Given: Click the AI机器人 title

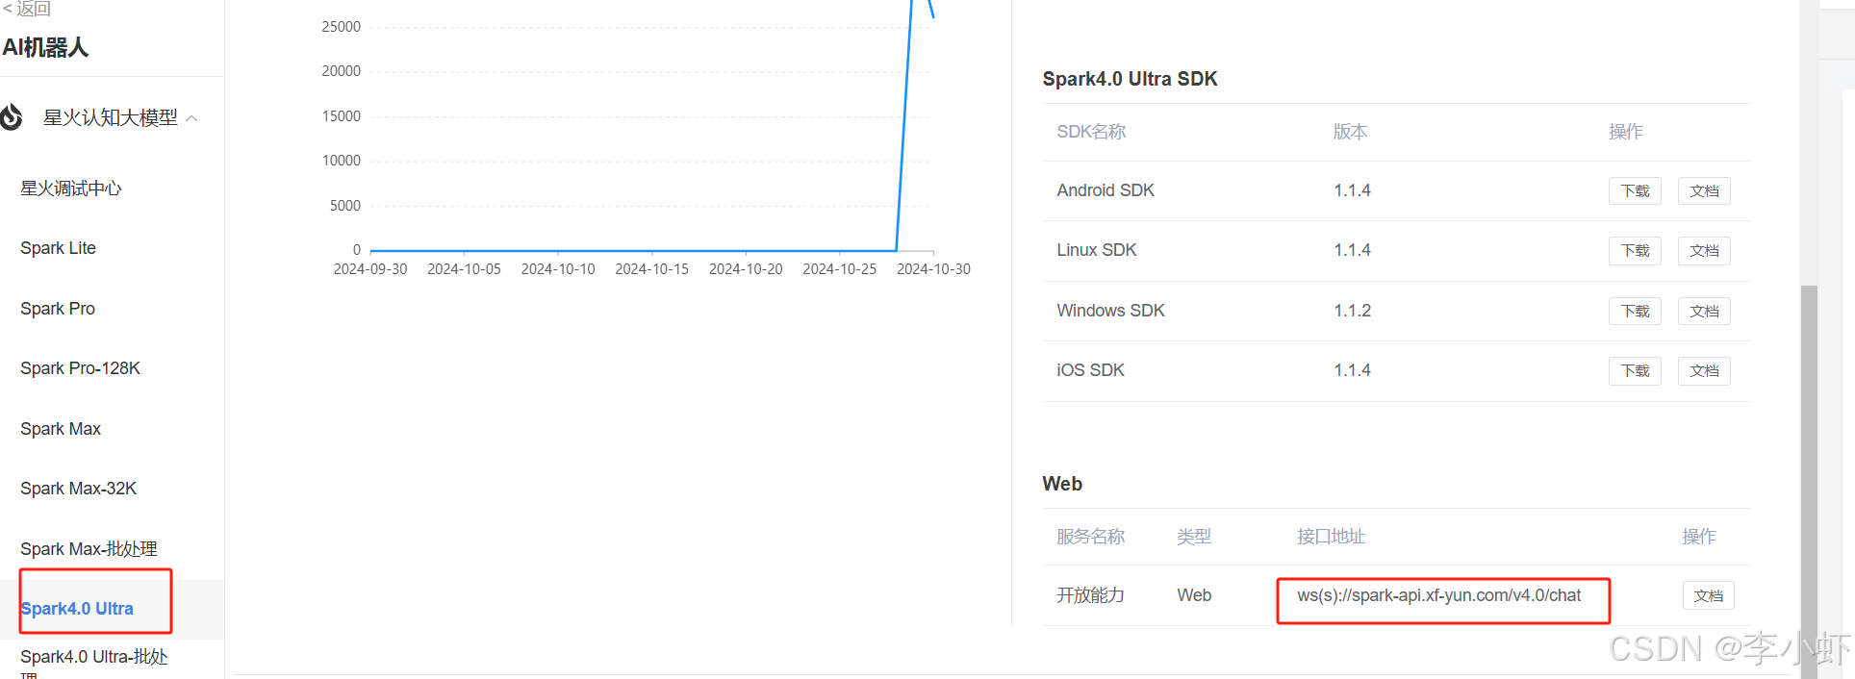Looking at the screenshot, I should coord(45,47).
